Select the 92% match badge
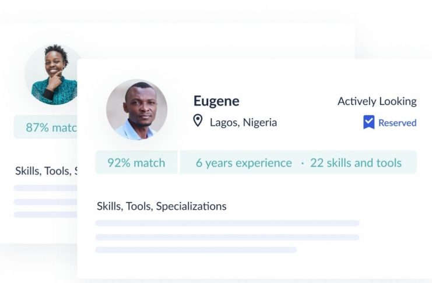The width and height of the screenshot is (432, 283). point(136,162)
